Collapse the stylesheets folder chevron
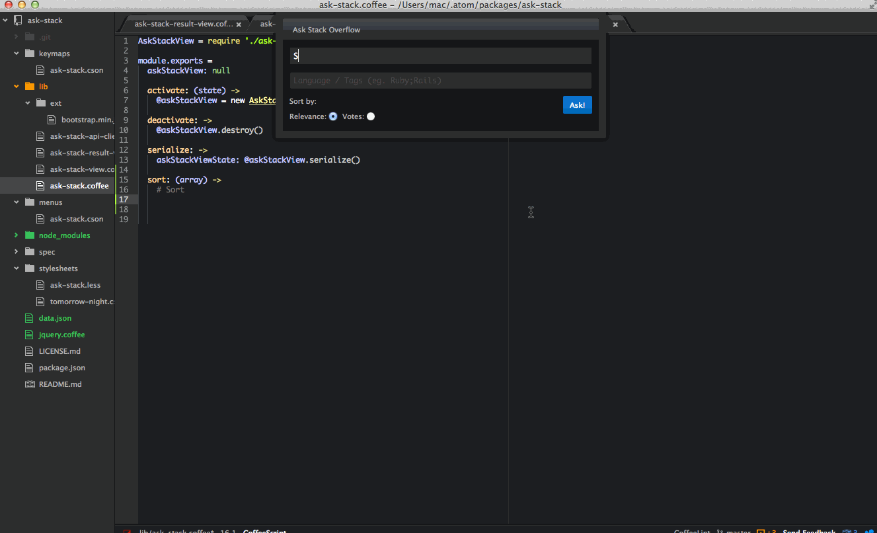 pyautogui.click(x=17, y=268)
